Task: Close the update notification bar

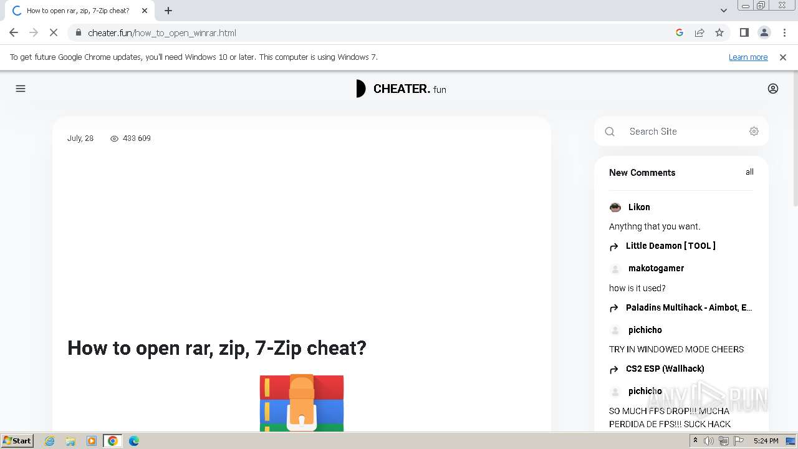Action: 783,57
